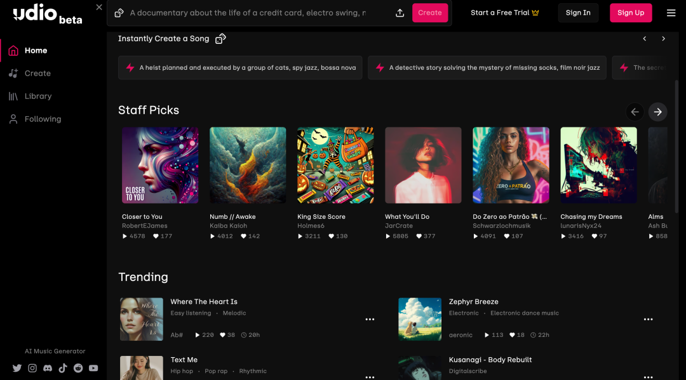686x380 pixels.
Task: Click the upload icon in the prompt bar
Action: (x=400, y=13)
